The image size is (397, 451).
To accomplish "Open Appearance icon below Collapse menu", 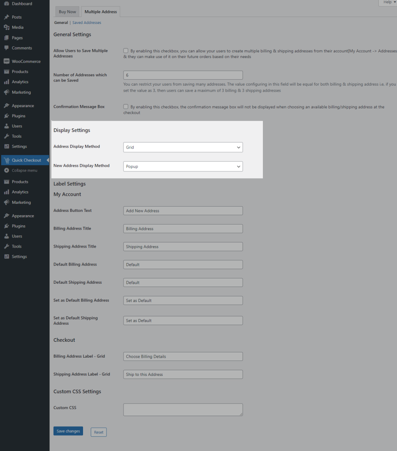I will (x=6, y=216).
